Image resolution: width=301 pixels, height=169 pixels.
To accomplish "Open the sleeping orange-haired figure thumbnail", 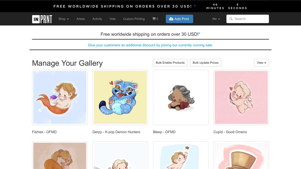I will tap(60, 155).
